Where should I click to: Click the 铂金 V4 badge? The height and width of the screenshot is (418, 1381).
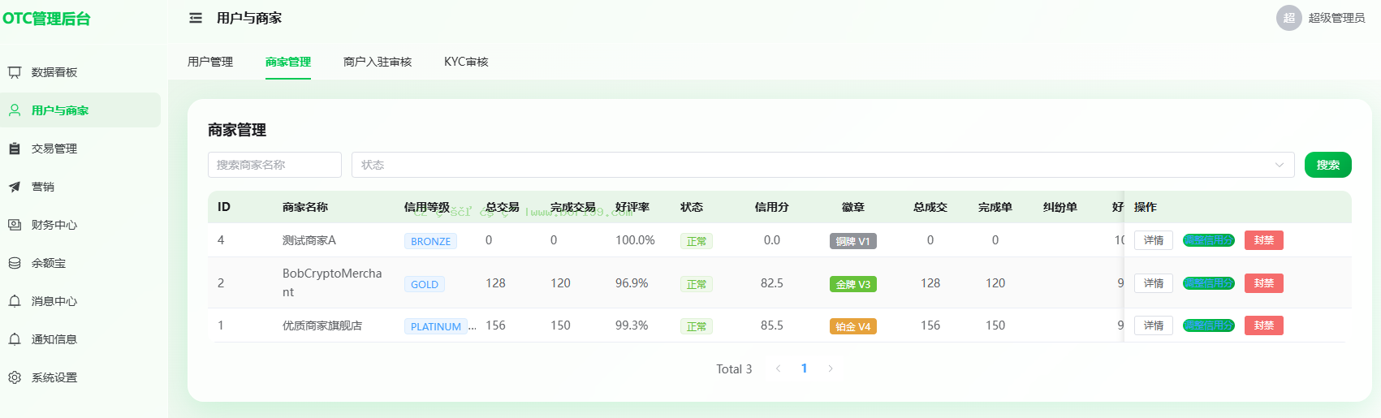[853, 326]
